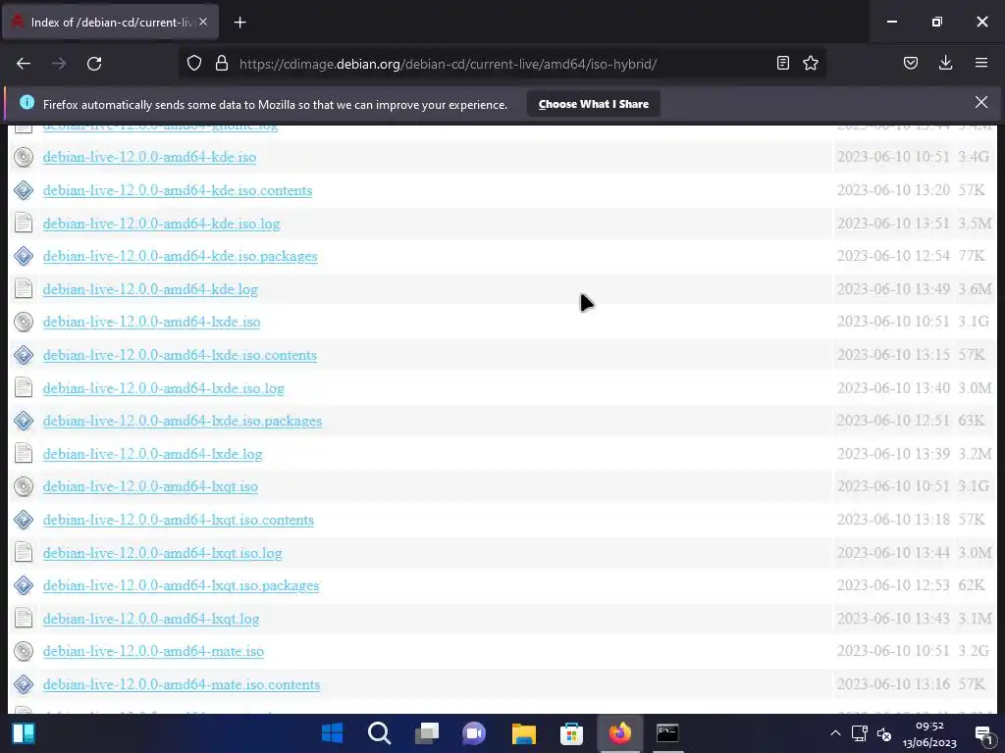Go back to the previous page
1005x753 pixels.
[x=24, y=64]
